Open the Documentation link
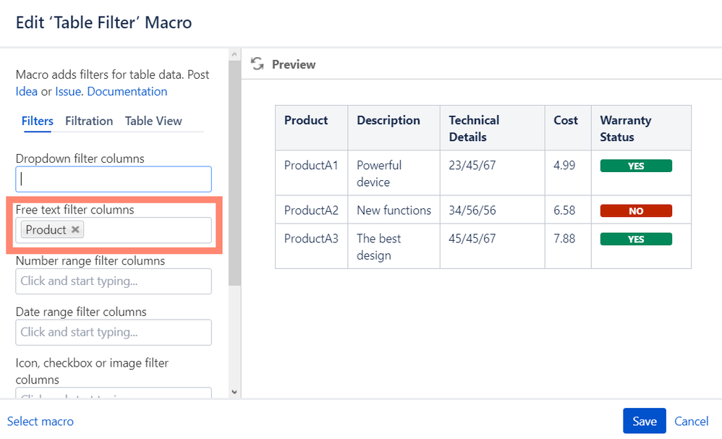The height and width of the screenshot is (439, 722). [x=127, y=91]
